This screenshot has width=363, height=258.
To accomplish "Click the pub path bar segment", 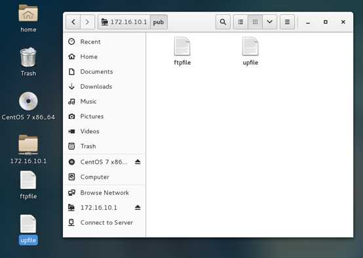I will 159,22.
